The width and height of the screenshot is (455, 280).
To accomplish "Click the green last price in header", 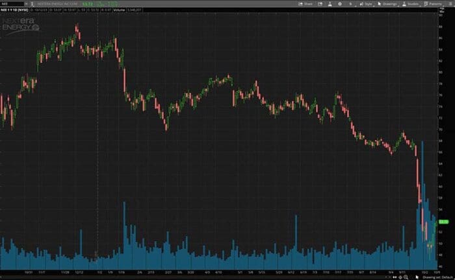I will coord(87,4).
